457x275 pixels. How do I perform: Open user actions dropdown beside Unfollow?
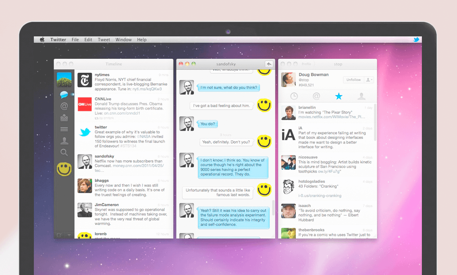pyautogui.click(x=369, y=80)
